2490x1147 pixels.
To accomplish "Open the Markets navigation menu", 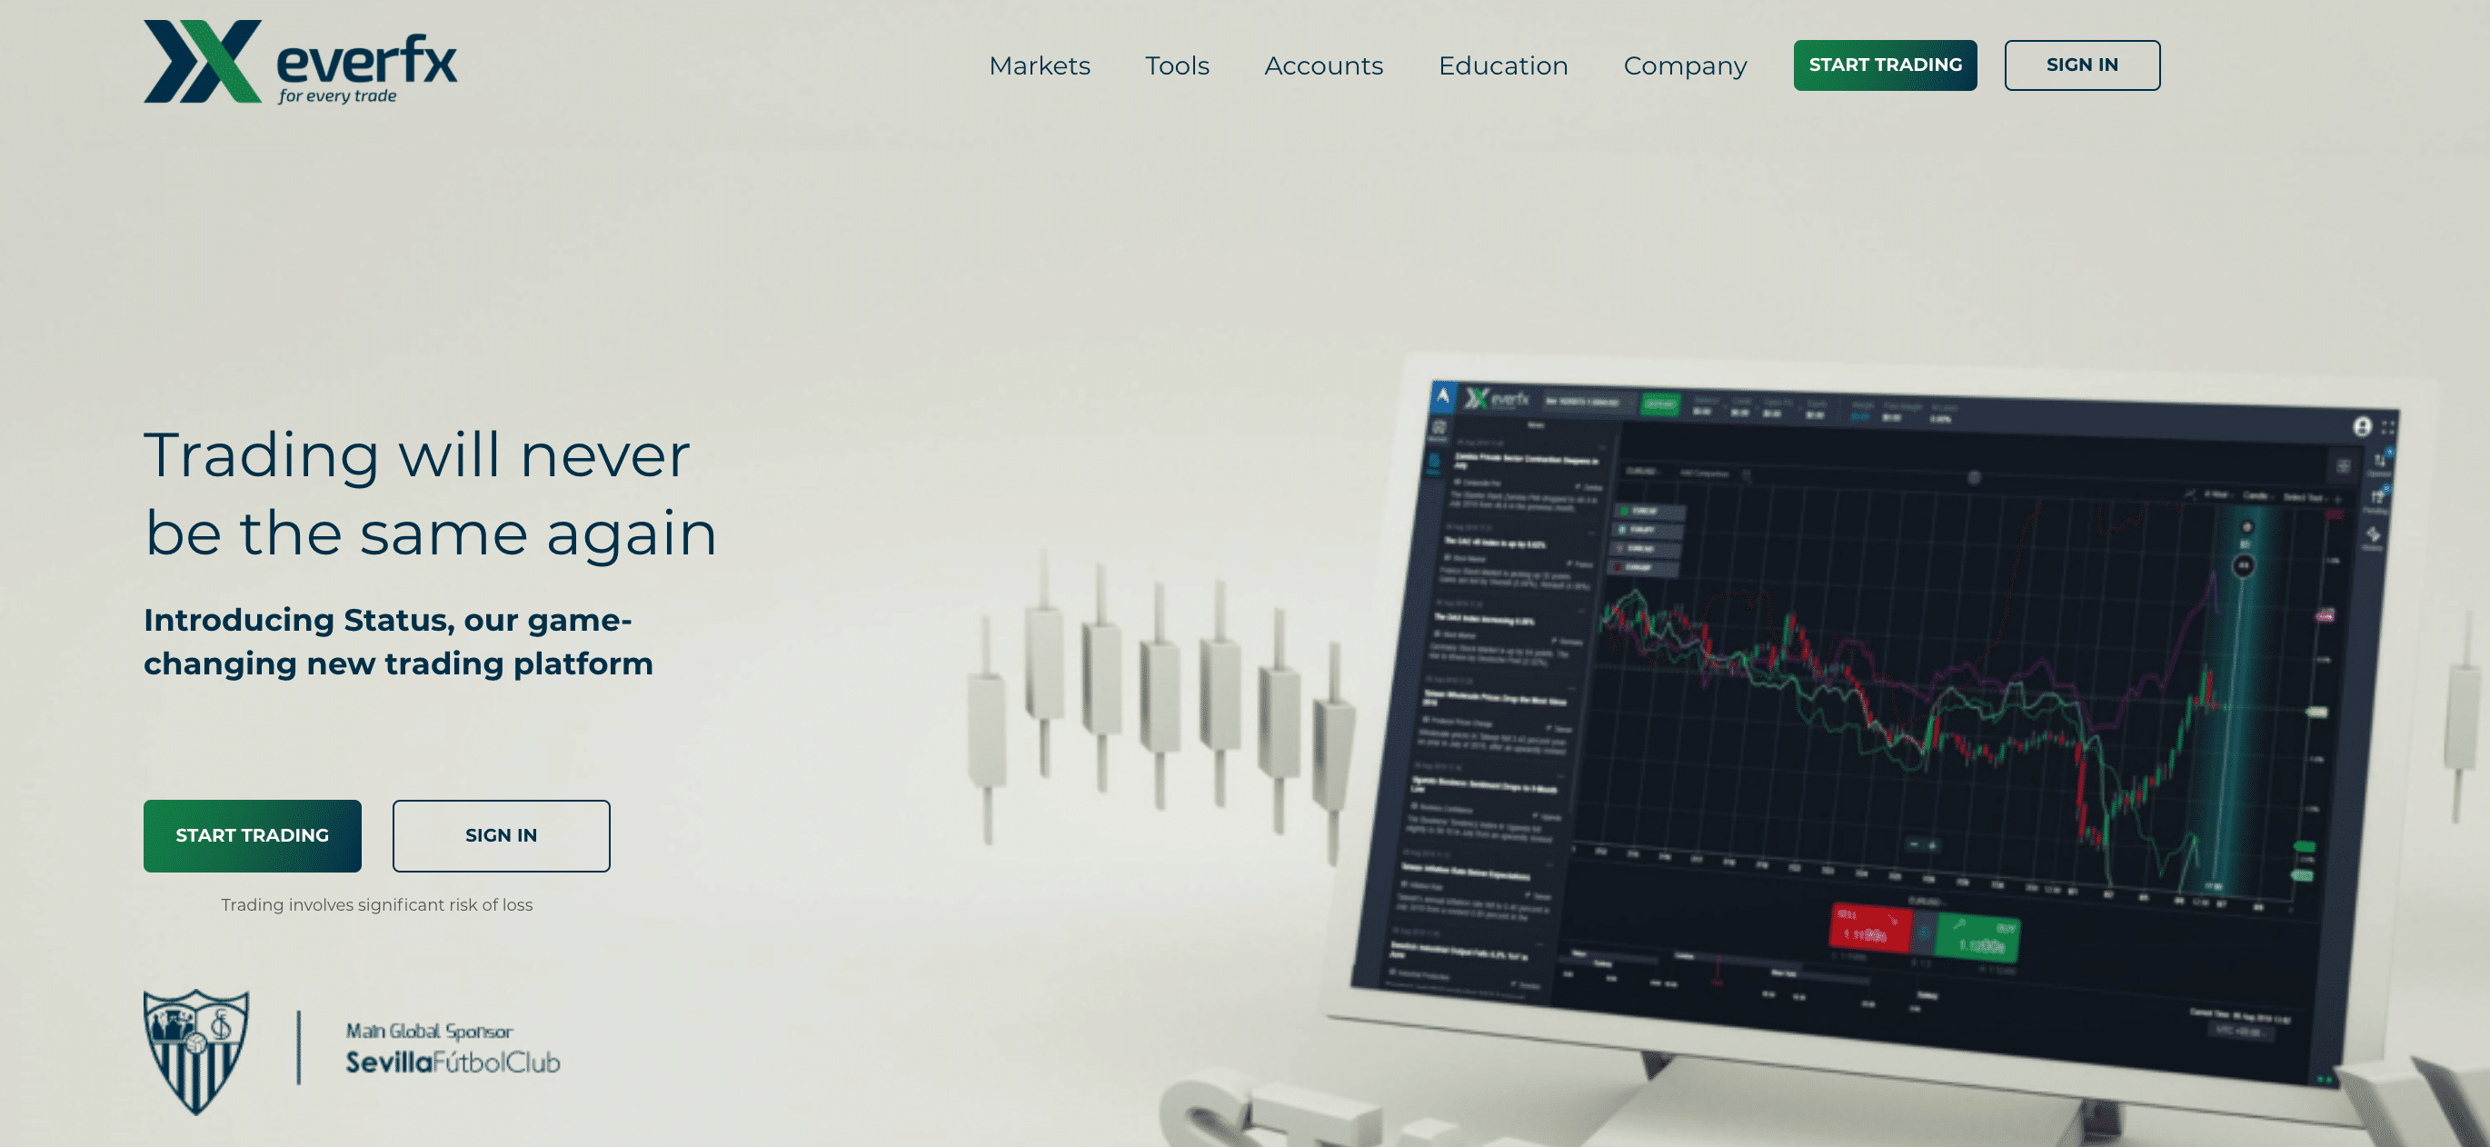I will [x=1039, y=65].
